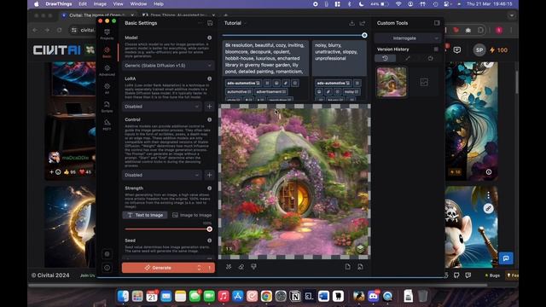Screen dimensions: 546x307
Task: Open the Control Disabled dropdown
Action: pos(162,175)
